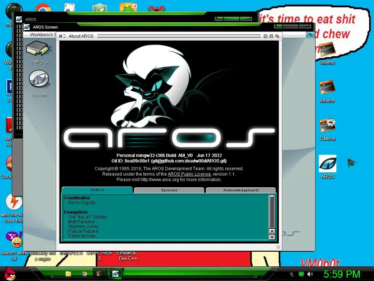Open the RAM Disk icon

tap(39, 52)
